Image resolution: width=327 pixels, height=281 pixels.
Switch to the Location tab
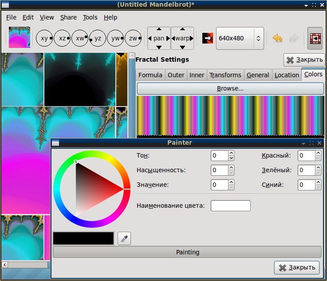(287, 75)
